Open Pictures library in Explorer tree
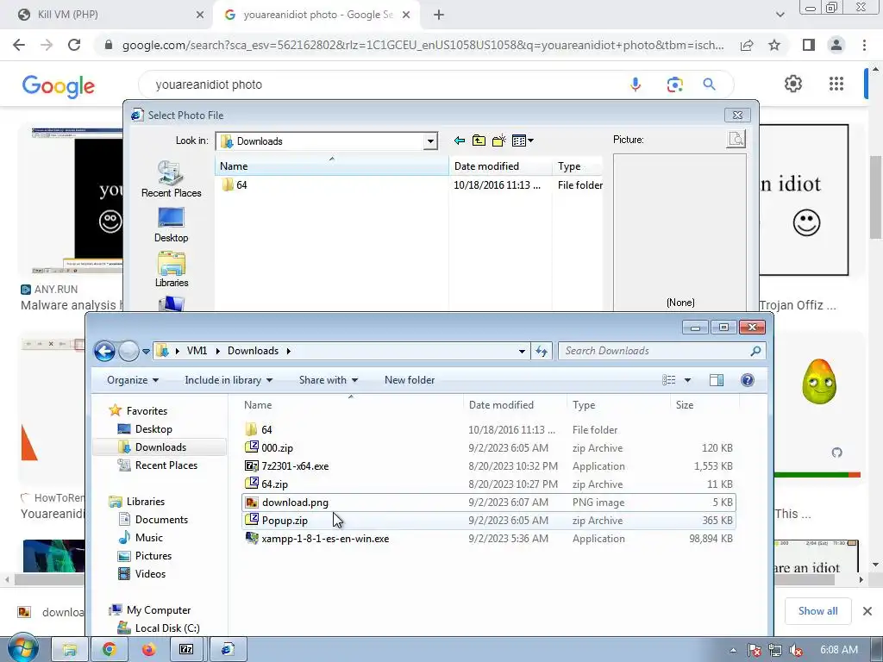The image size is (883, 662). pos(153,556)
